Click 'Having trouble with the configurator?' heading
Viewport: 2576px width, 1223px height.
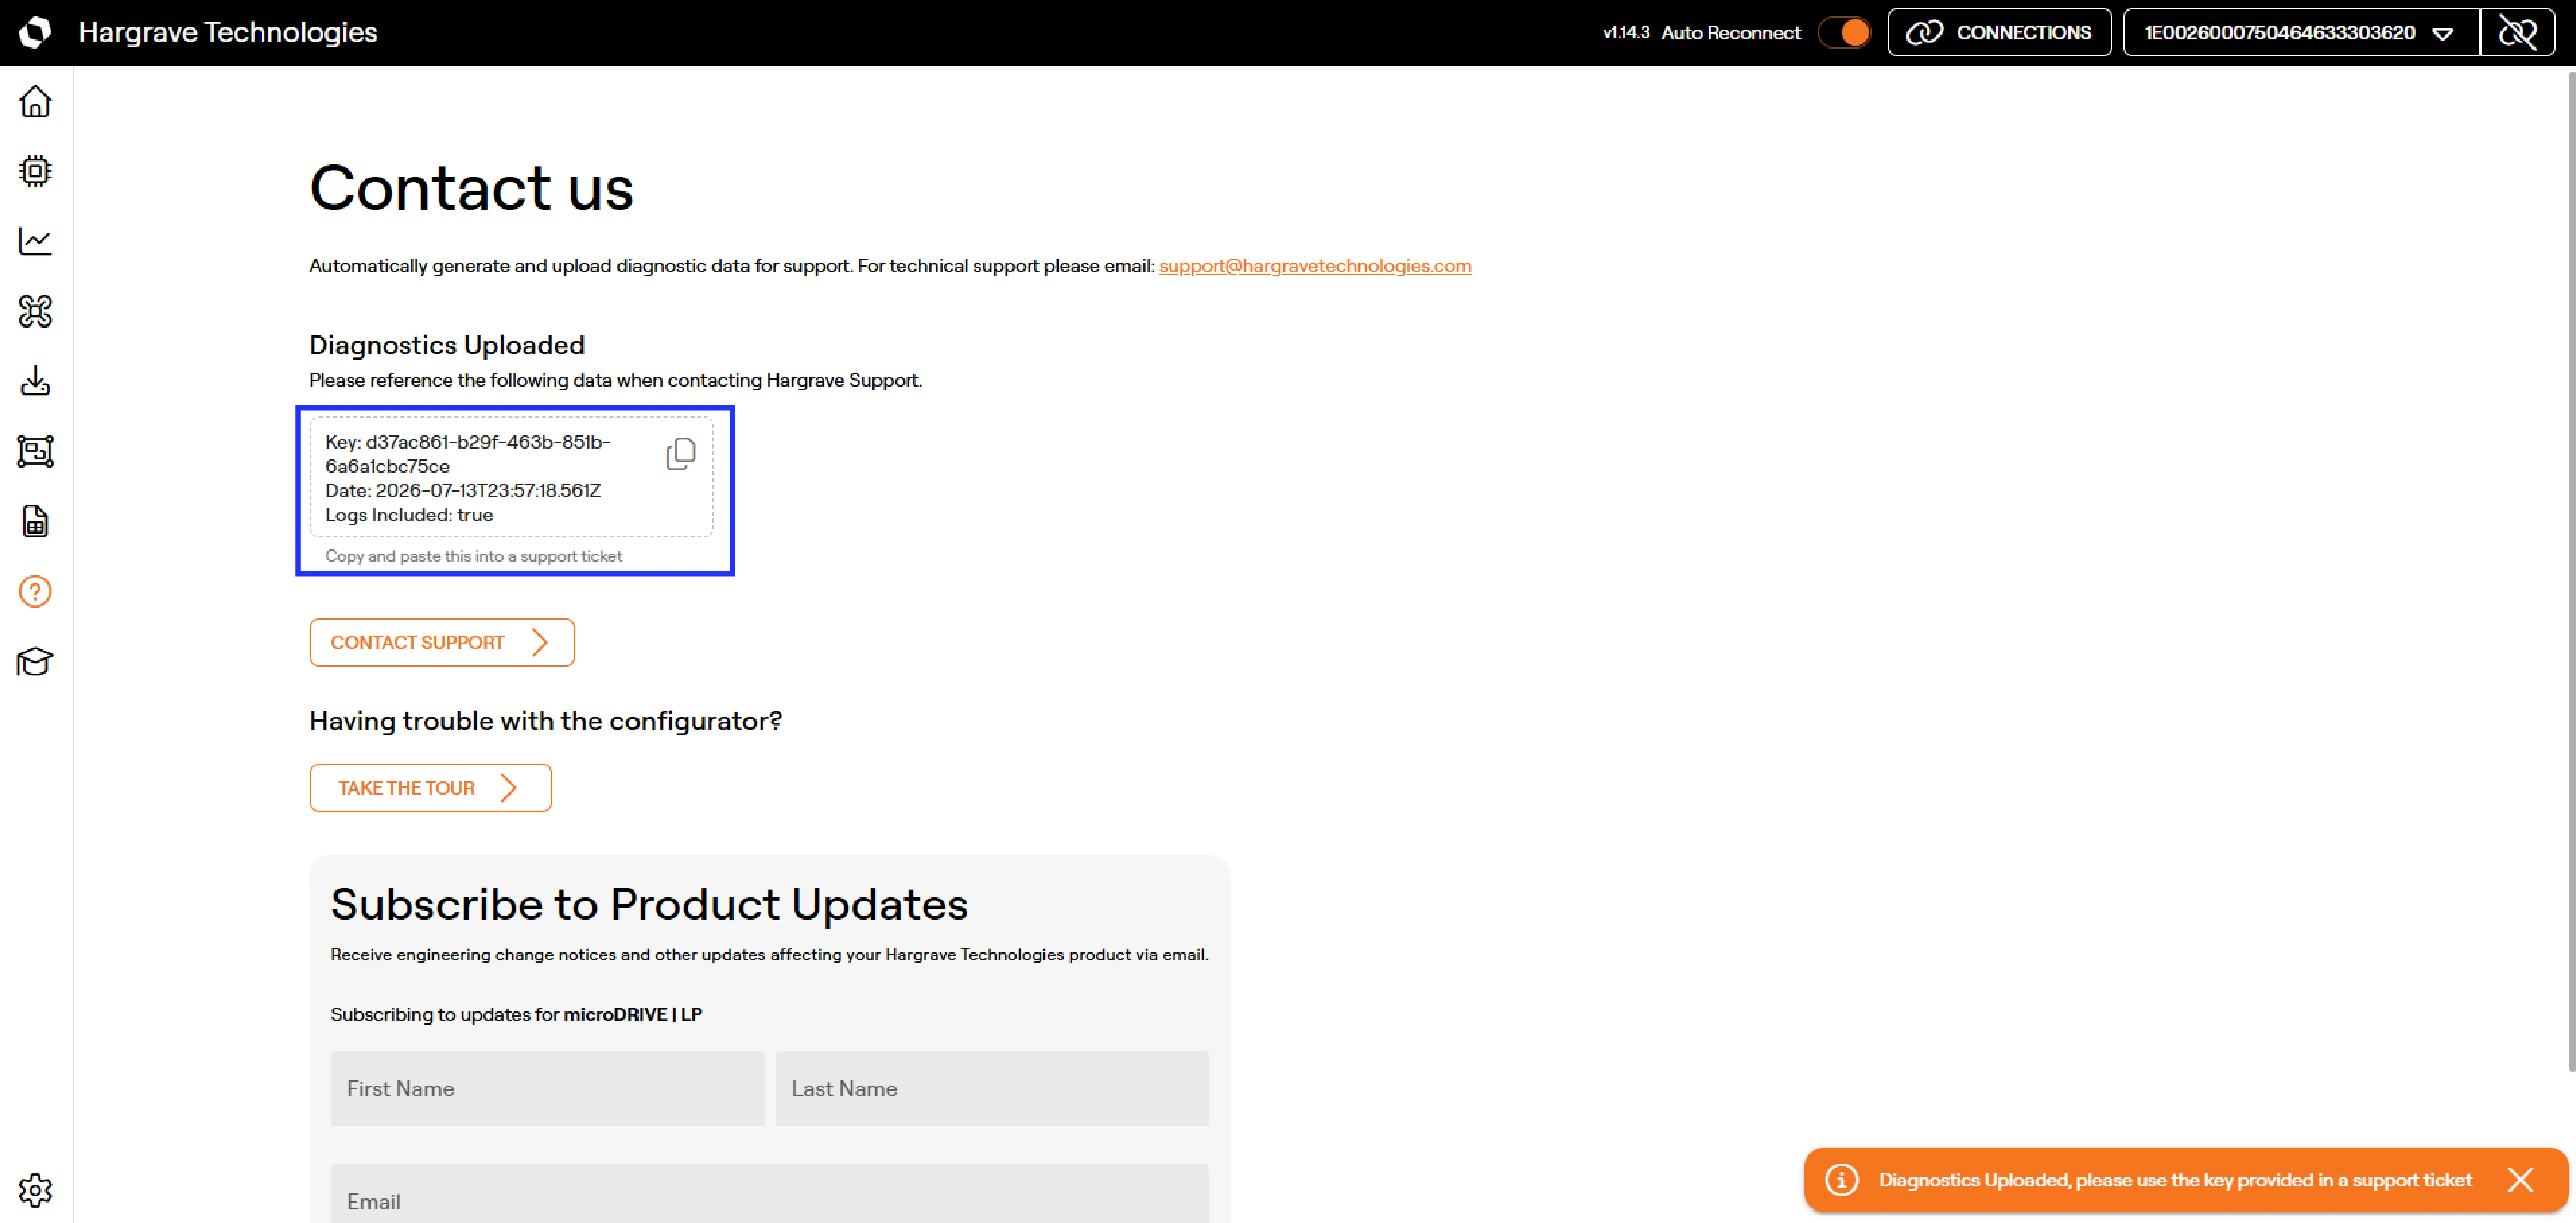click(546, 721)
